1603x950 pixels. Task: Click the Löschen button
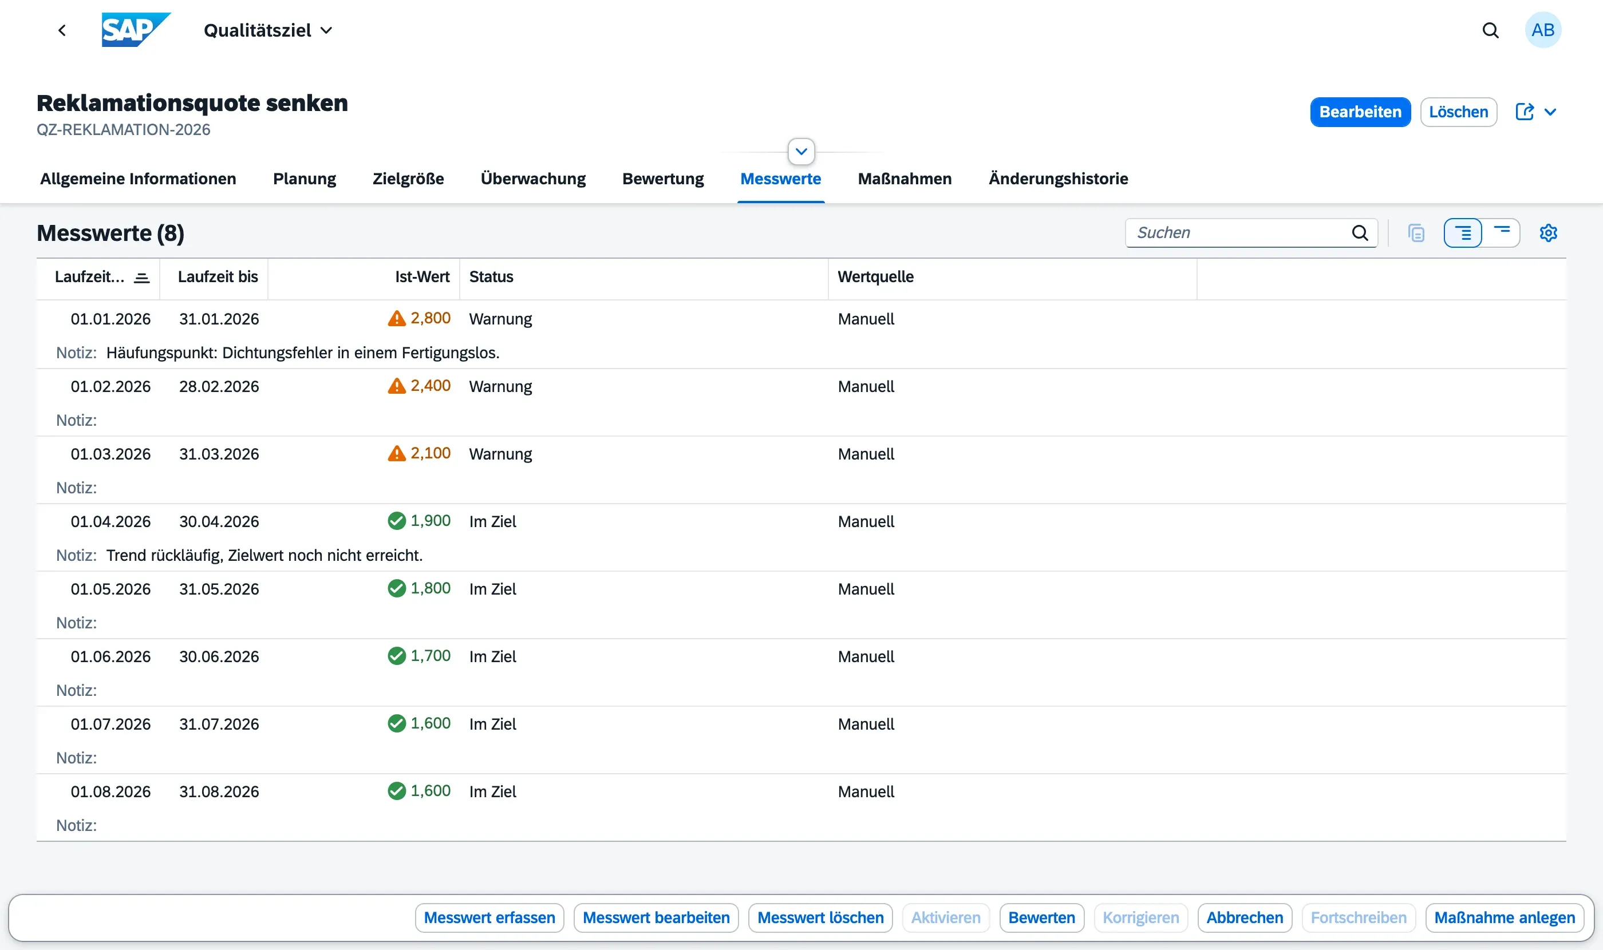(1458, 112)
